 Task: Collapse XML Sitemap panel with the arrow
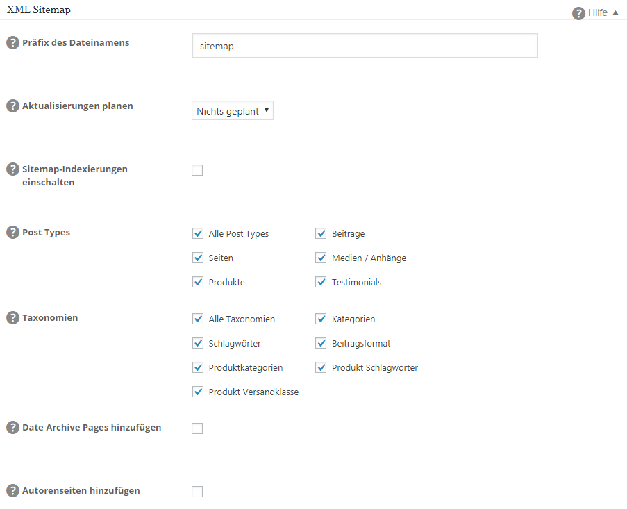pos(615,12)
